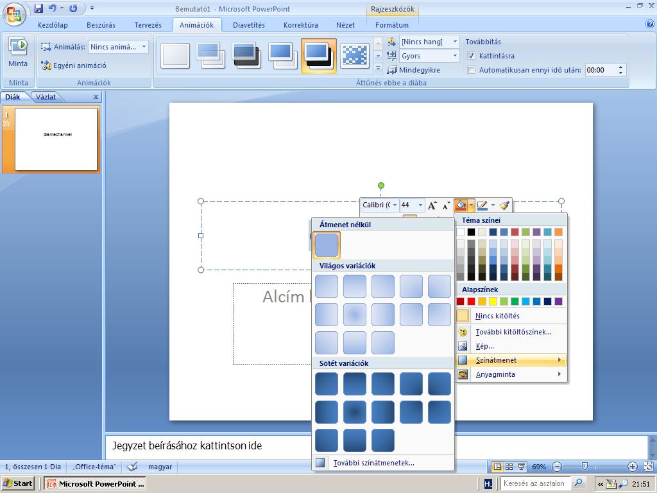Select Nincs kitöltés menu option
Viewport: 657px width, 493px height.
click(x=511, y=316)
